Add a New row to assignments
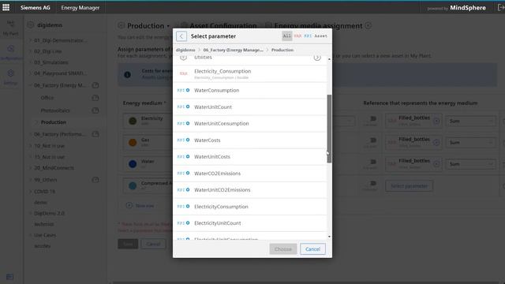 point(140,205)
